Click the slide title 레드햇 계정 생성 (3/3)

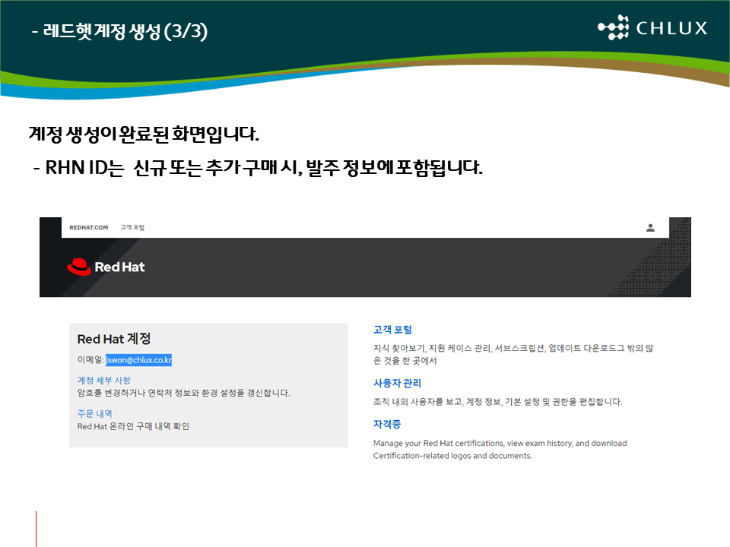point(119,31)
